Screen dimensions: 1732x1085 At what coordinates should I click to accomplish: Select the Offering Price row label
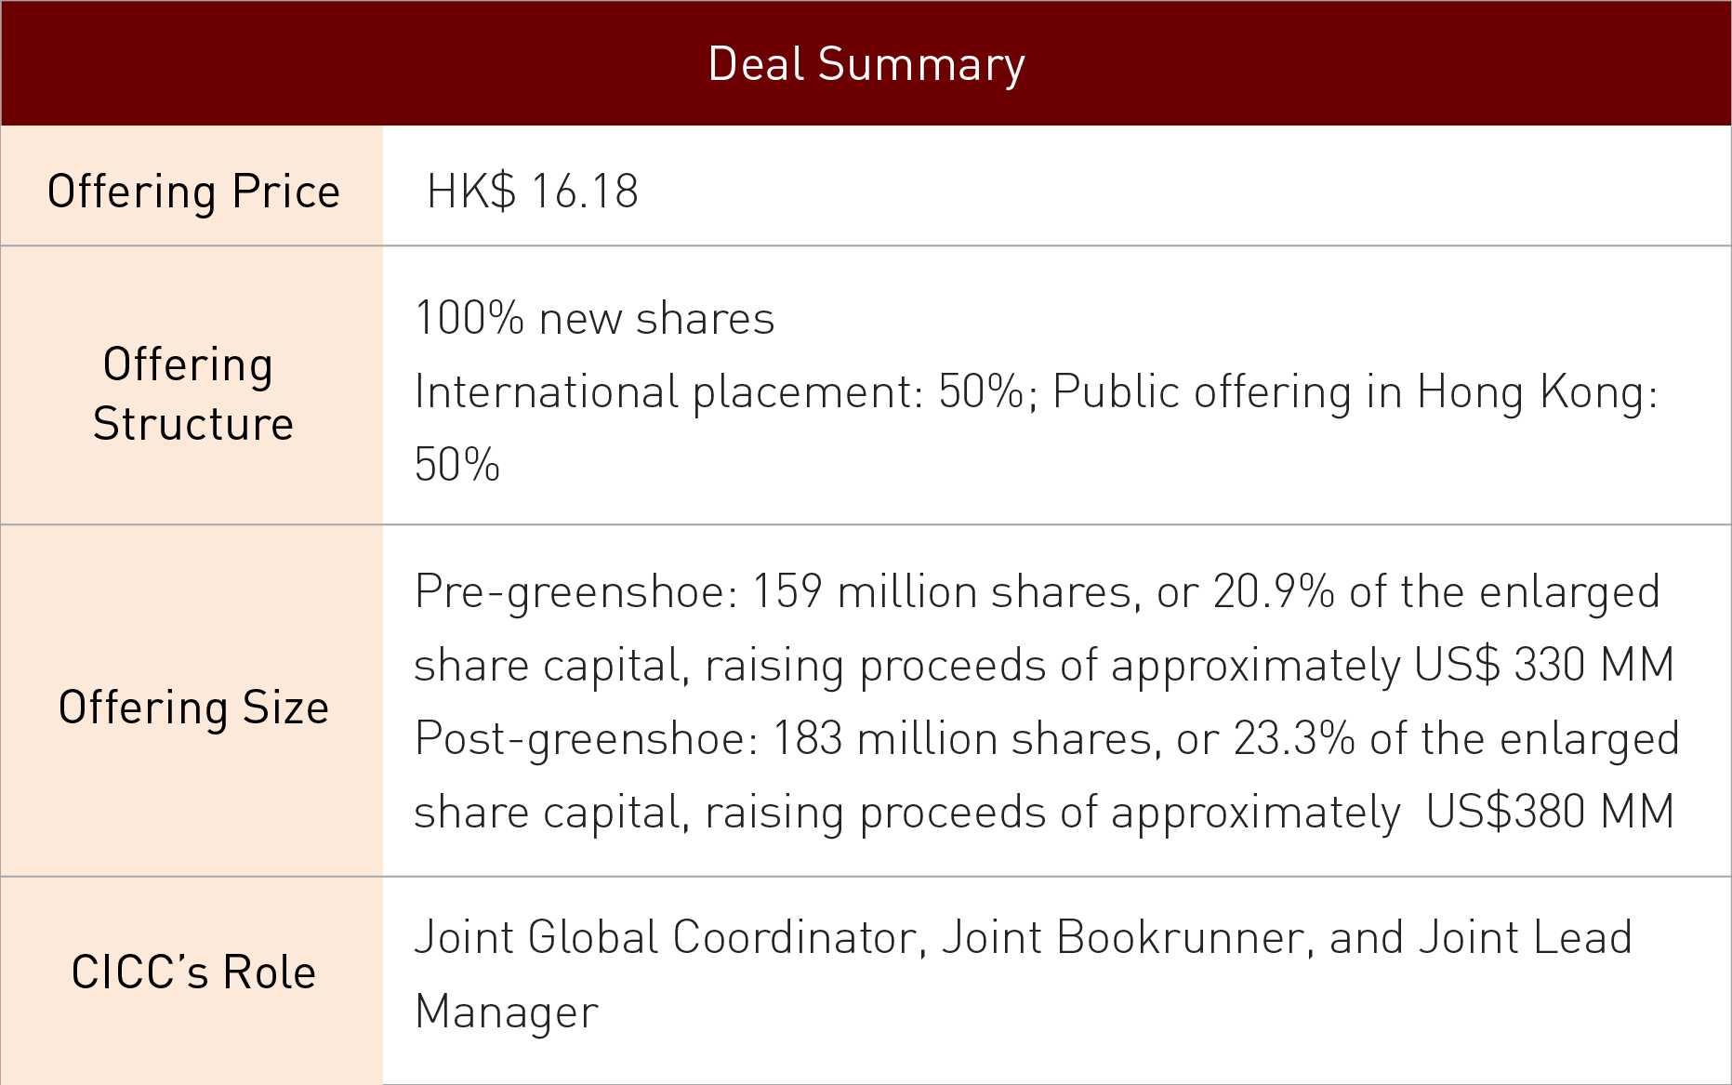193,192
